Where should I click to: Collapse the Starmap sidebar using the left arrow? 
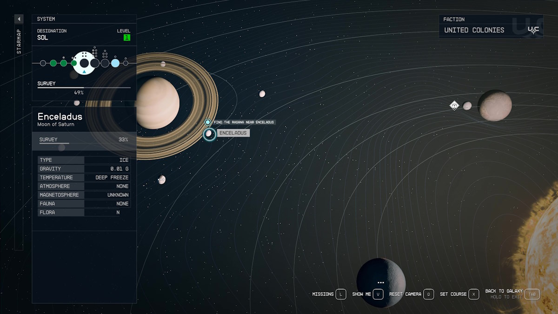pos(19,19)
